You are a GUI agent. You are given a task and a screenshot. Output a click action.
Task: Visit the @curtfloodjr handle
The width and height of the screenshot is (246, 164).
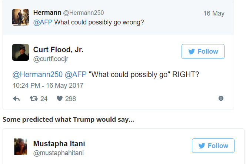[x=51, y=58]
